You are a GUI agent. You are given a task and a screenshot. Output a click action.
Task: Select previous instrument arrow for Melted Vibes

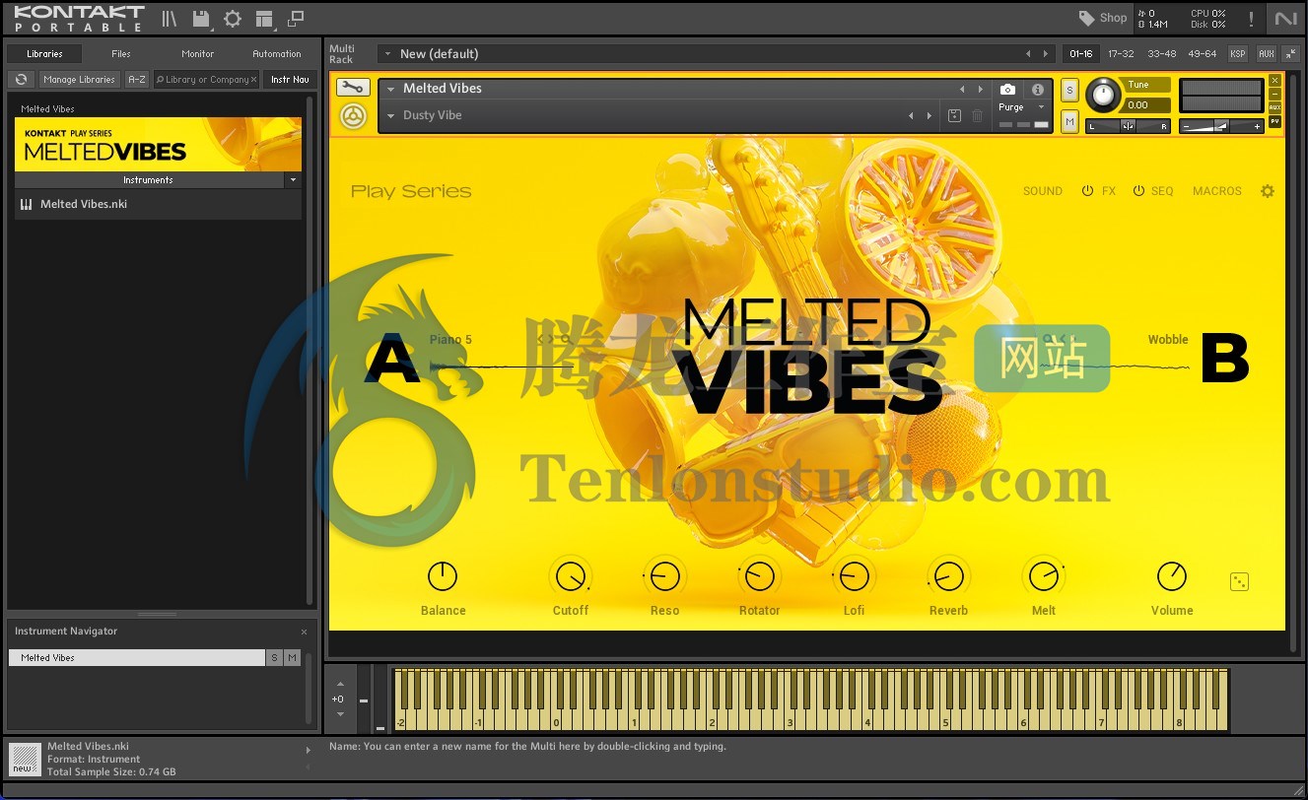pos(962,89)
